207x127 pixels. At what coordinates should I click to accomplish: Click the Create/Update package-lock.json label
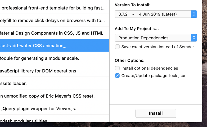(154, 76)
